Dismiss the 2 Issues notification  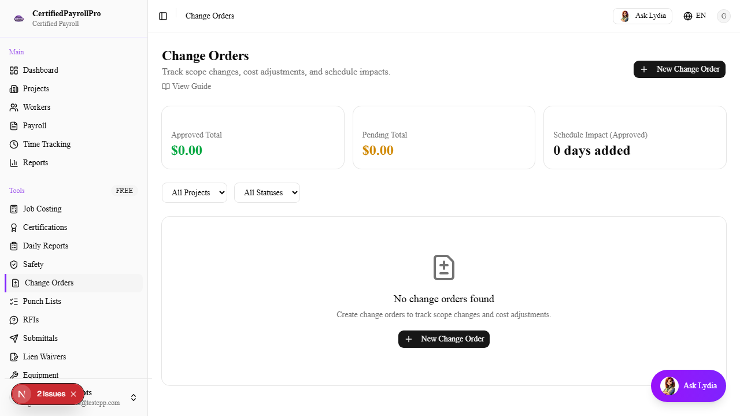[73, 393]
